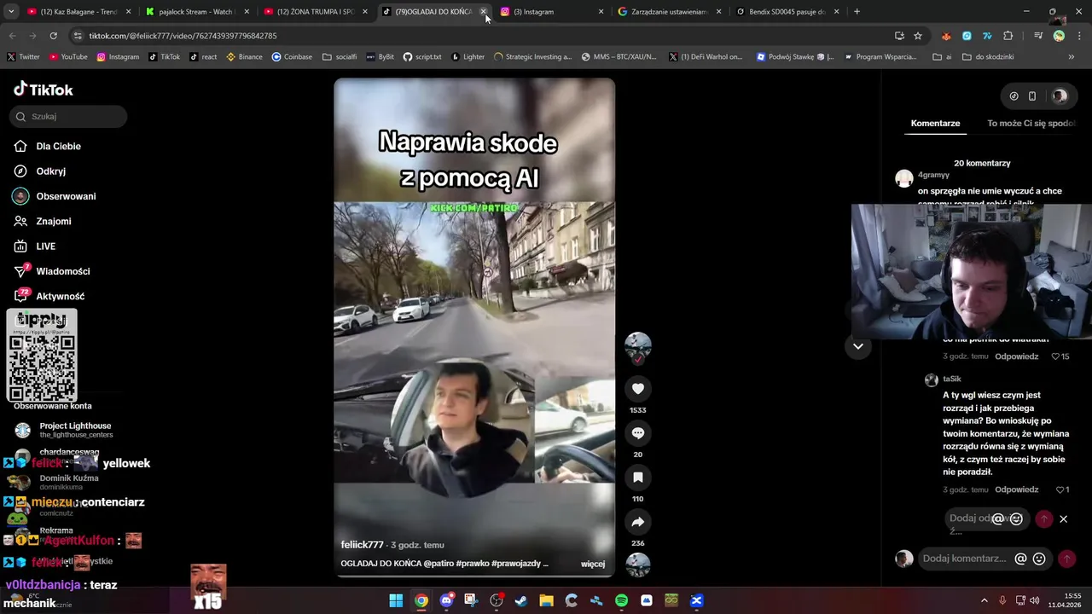Bookmark the video using the save icon
The height and width of the screenshot is (614, 1092).
(637, 478)
